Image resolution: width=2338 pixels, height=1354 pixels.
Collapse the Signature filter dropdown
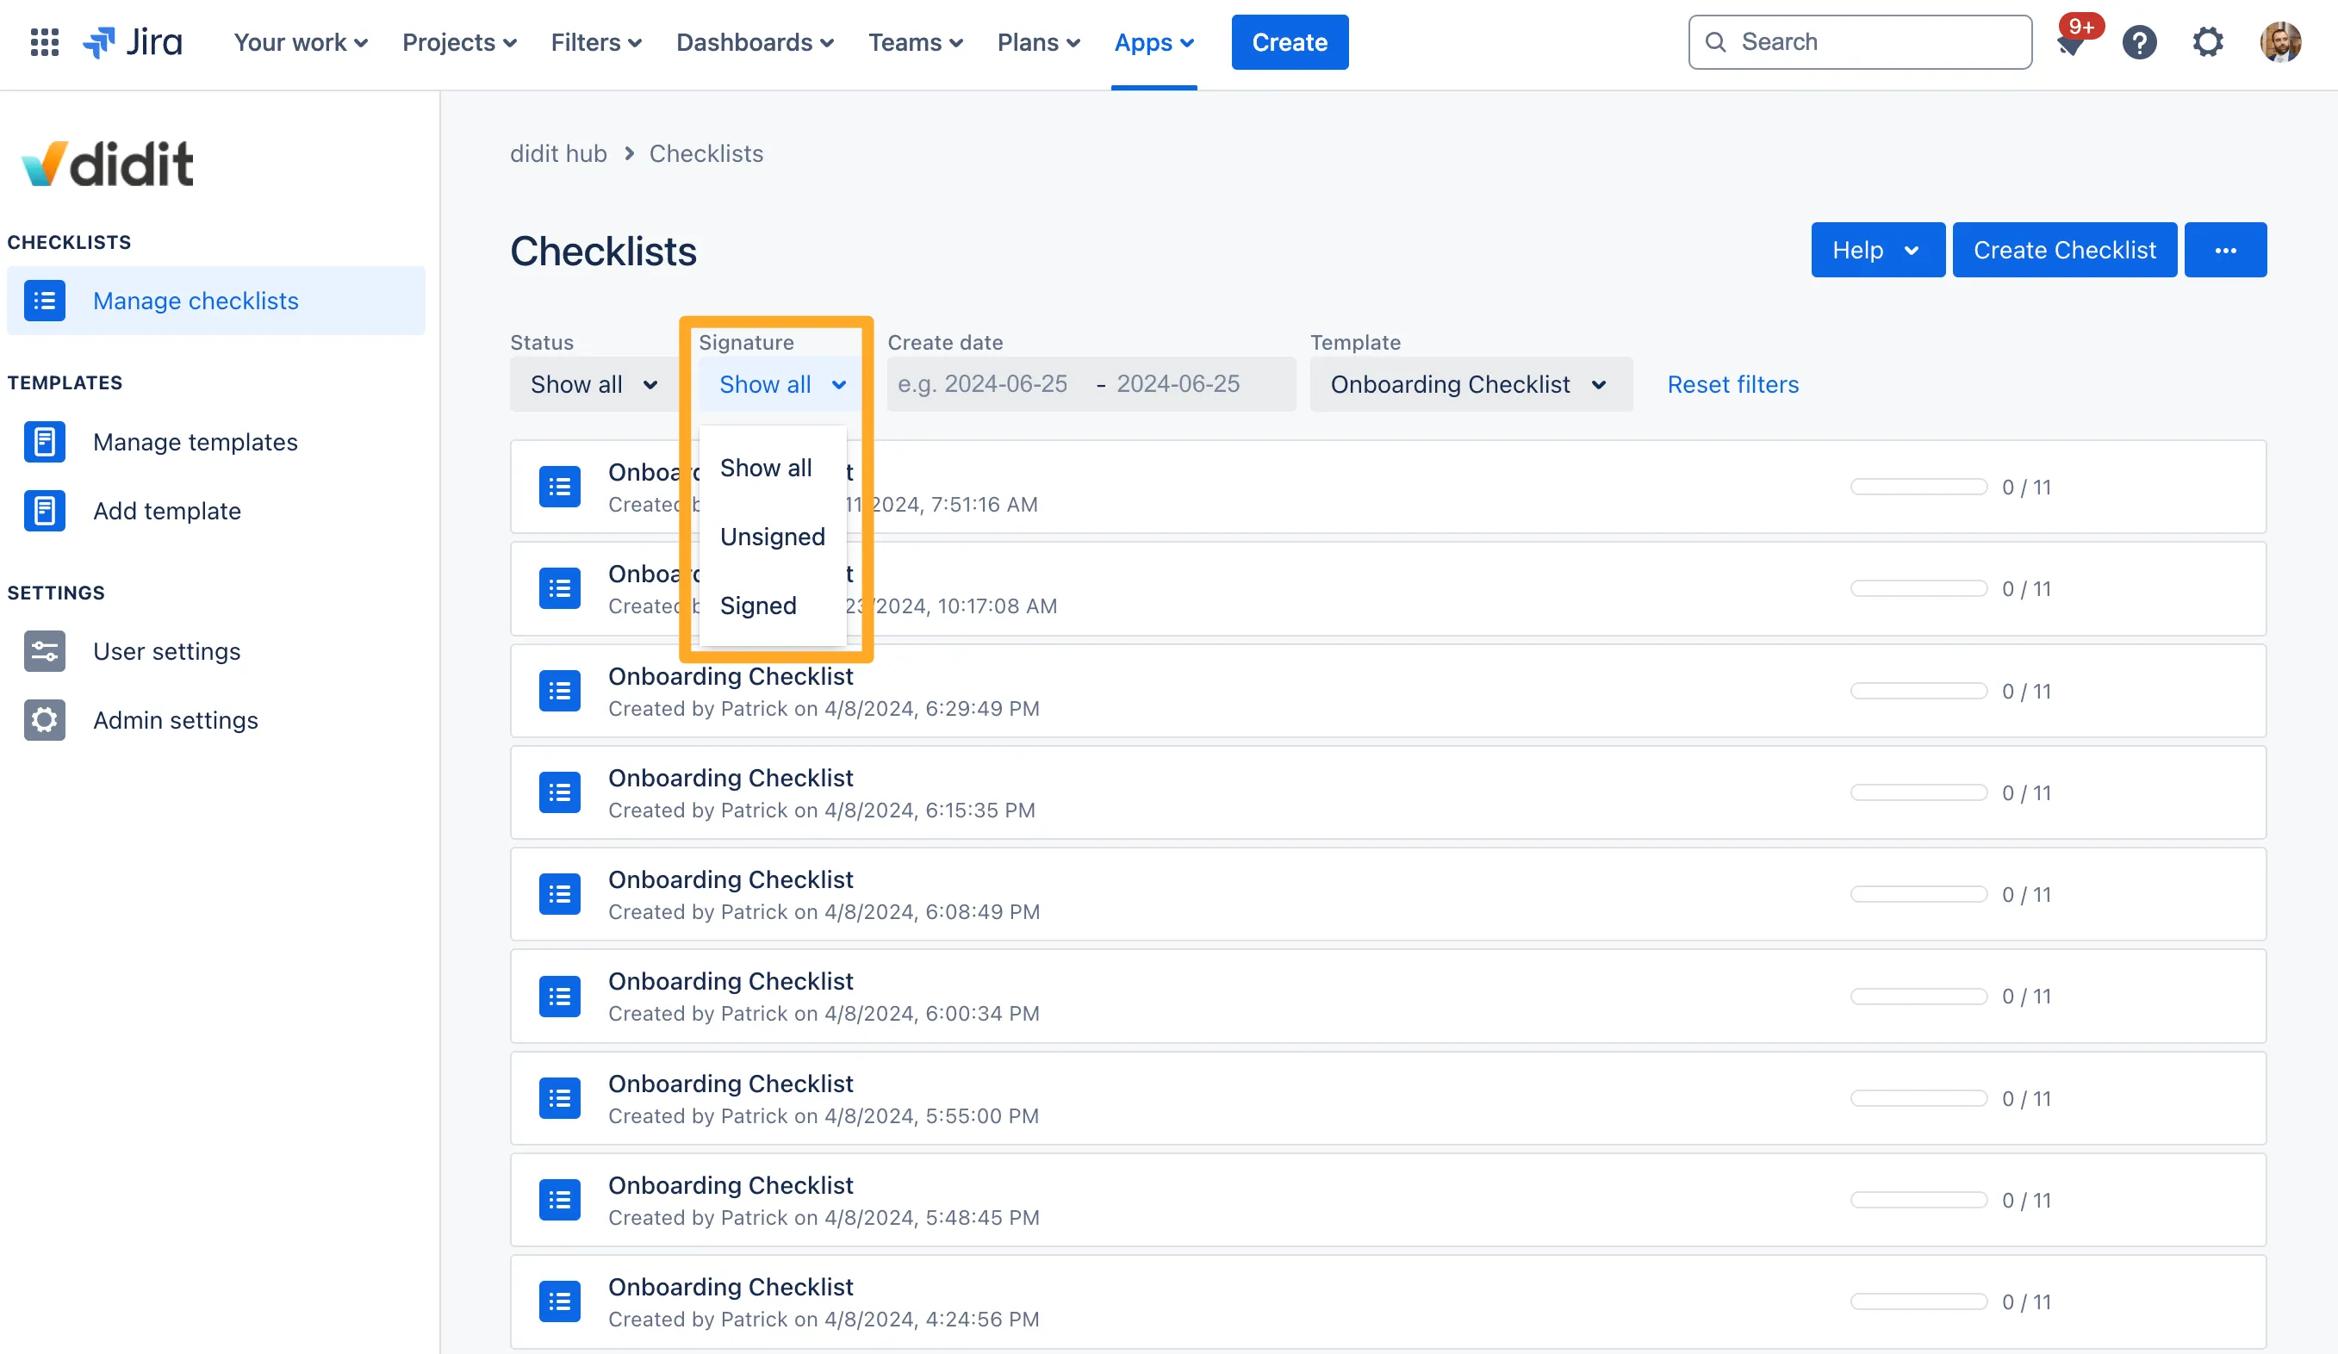click(782, 384)
